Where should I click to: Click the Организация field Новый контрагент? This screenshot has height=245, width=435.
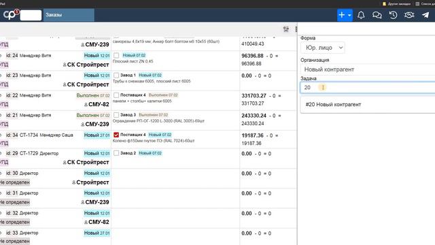pos(368,69)
